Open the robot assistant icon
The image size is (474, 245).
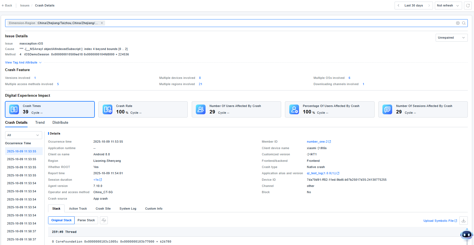pyautogui.click(x=466, y=235)
